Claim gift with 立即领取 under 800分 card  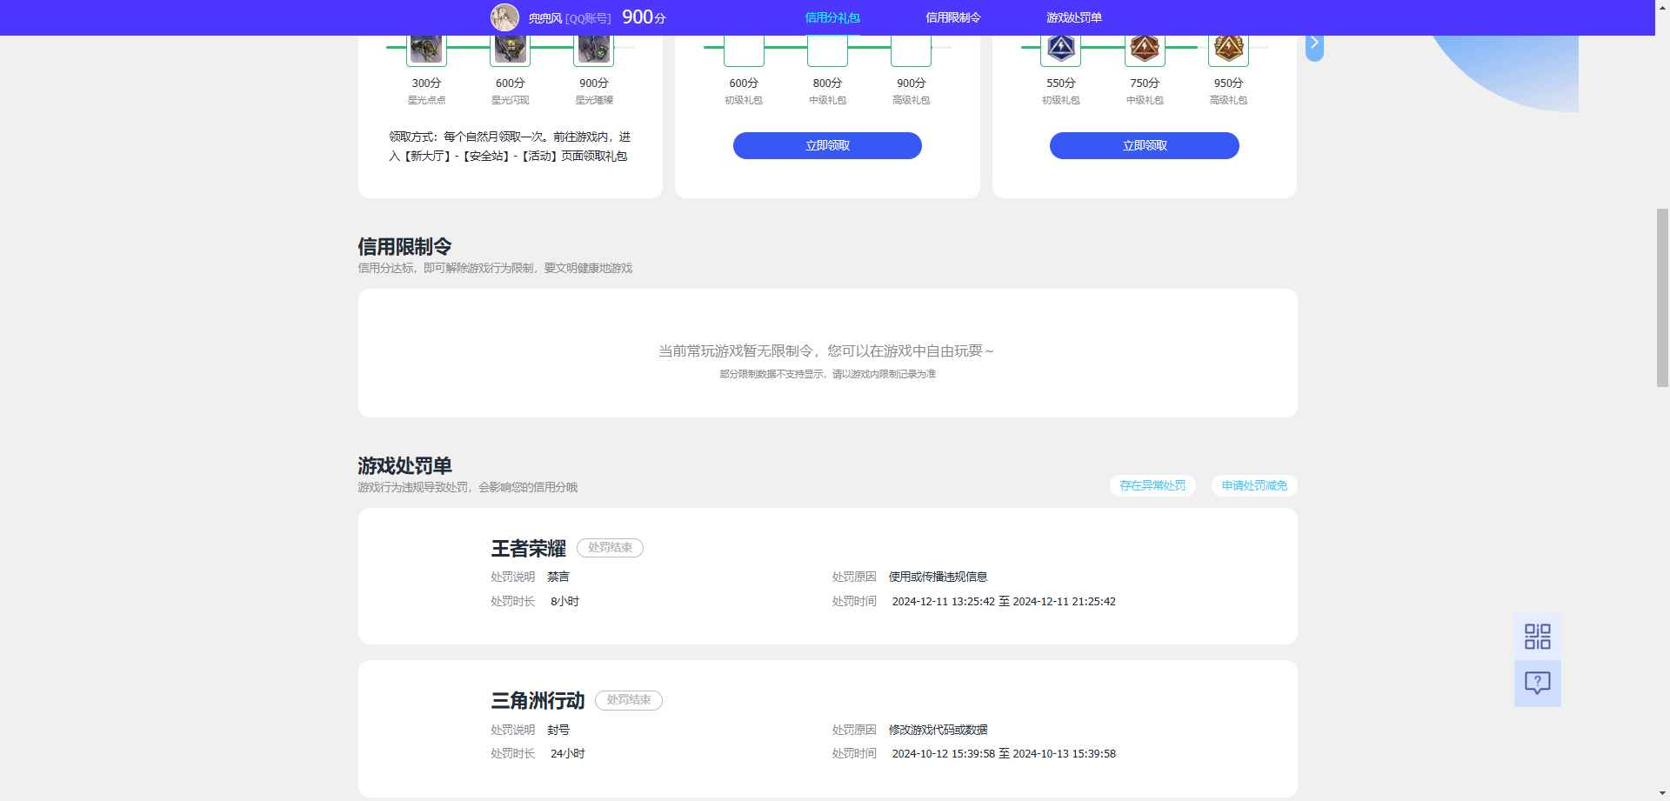click(827, 146)
